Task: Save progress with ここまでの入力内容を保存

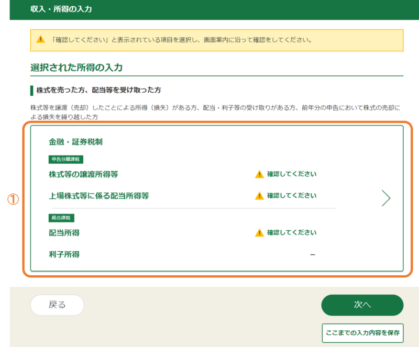Action: coord(362,332)
